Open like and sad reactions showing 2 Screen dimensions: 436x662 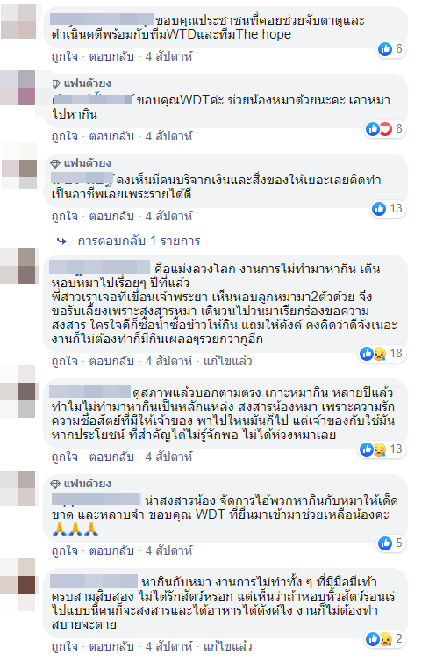click(385, 639)
